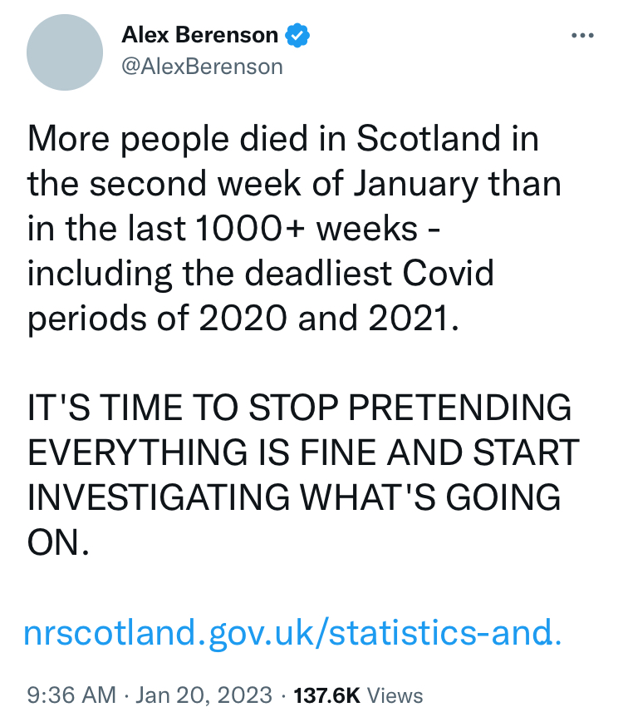Click the 137.6K view count
This screenshot has height=722, width=623.
click(x=327, y=695)
